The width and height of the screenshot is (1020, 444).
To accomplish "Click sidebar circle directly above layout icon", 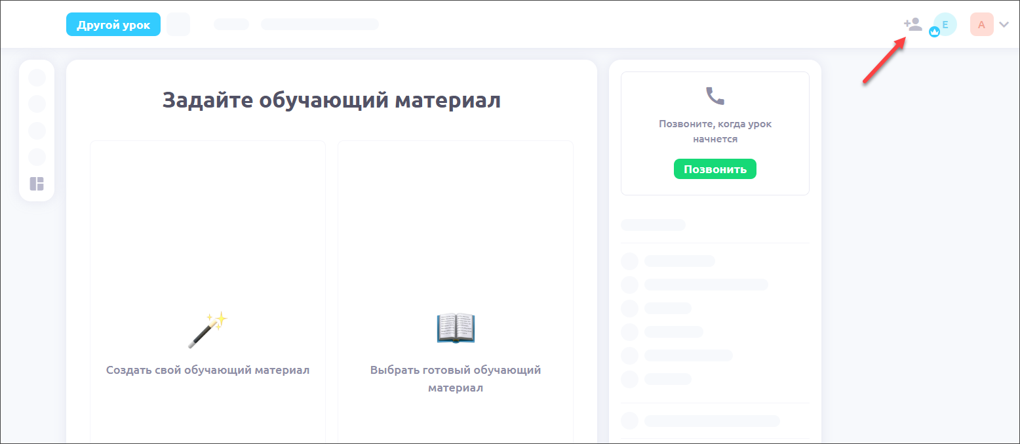I will (37, 157).
